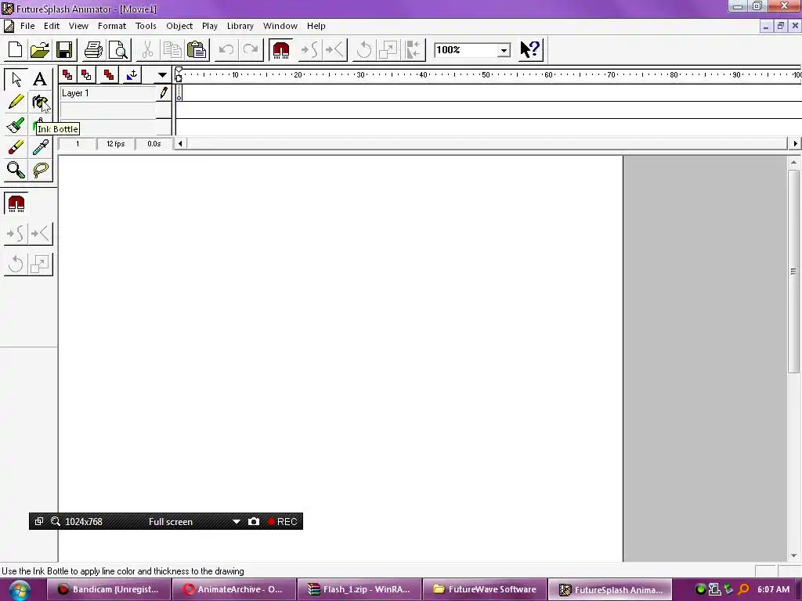Click the stage vertical scrollbar thumb
802x601 pixels.
pos(793,272)
